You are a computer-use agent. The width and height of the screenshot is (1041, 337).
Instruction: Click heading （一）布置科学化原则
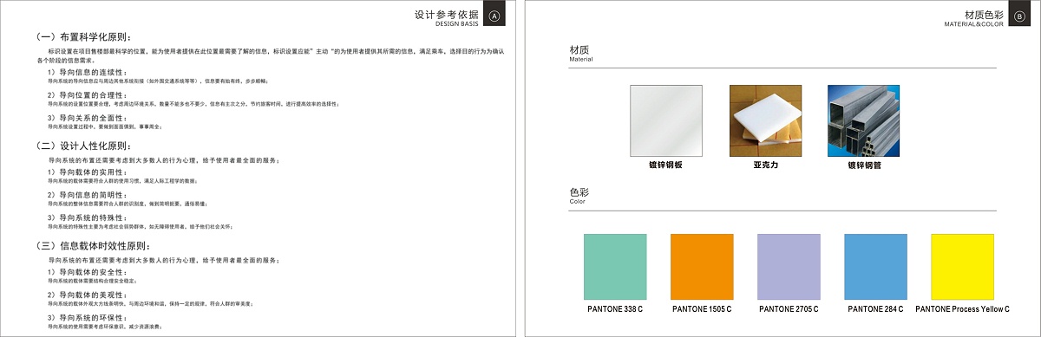point(83,37)
